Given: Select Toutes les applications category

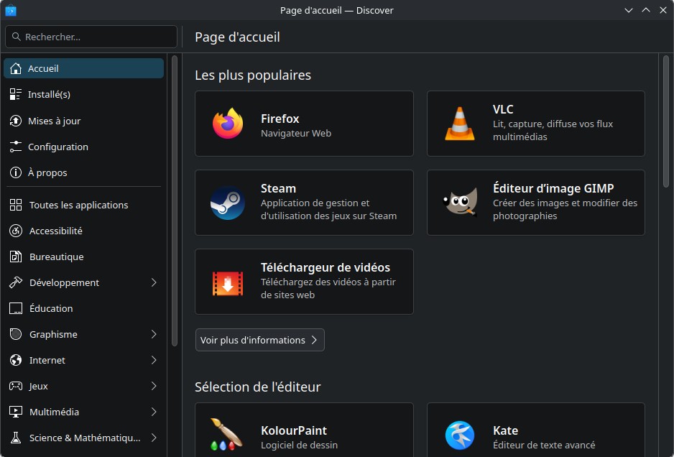Looking at the screenshot, I should click(83, 205).
